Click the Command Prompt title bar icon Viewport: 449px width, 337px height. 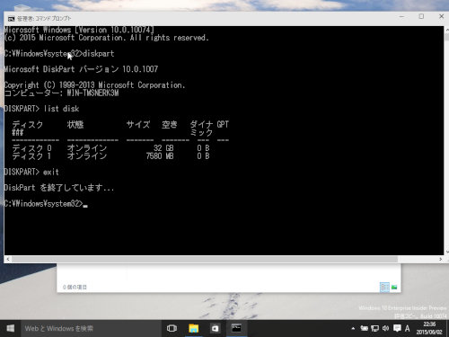(12, 19)
